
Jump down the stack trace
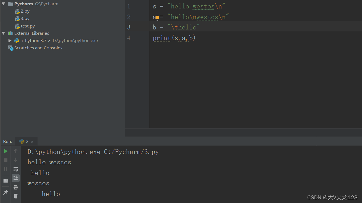tap(16, 160)
